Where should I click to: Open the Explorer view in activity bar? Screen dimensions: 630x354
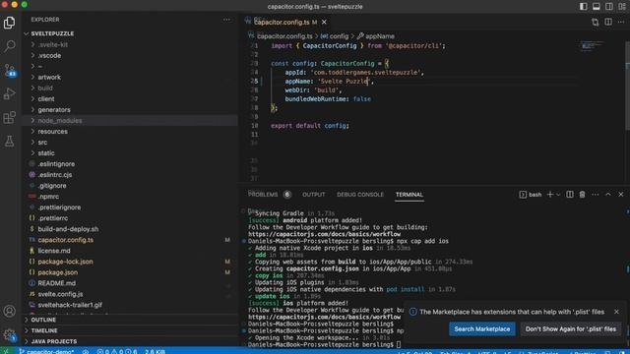click(9, 23)
